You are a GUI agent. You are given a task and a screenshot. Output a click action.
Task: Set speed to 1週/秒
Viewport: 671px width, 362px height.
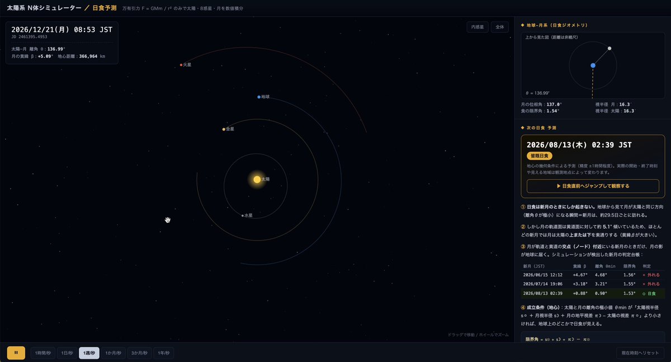[89, 353]
